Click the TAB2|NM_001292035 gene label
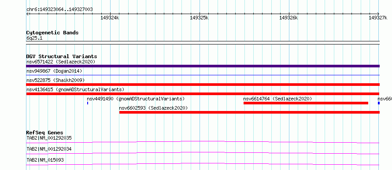This screenshot has height=170, width=392. point(49,138)
